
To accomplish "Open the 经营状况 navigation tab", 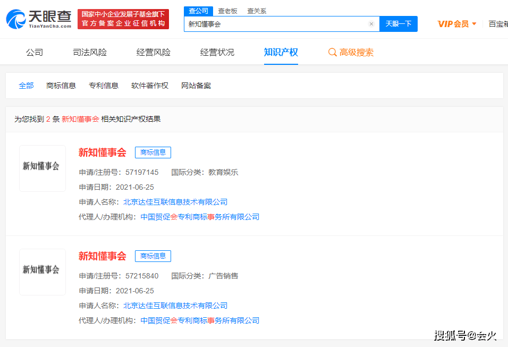I will click(x=217, y=52).
